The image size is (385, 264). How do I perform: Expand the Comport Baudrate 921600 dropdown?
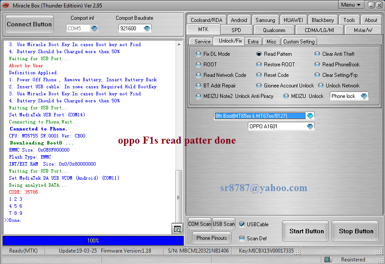(147, 28)
